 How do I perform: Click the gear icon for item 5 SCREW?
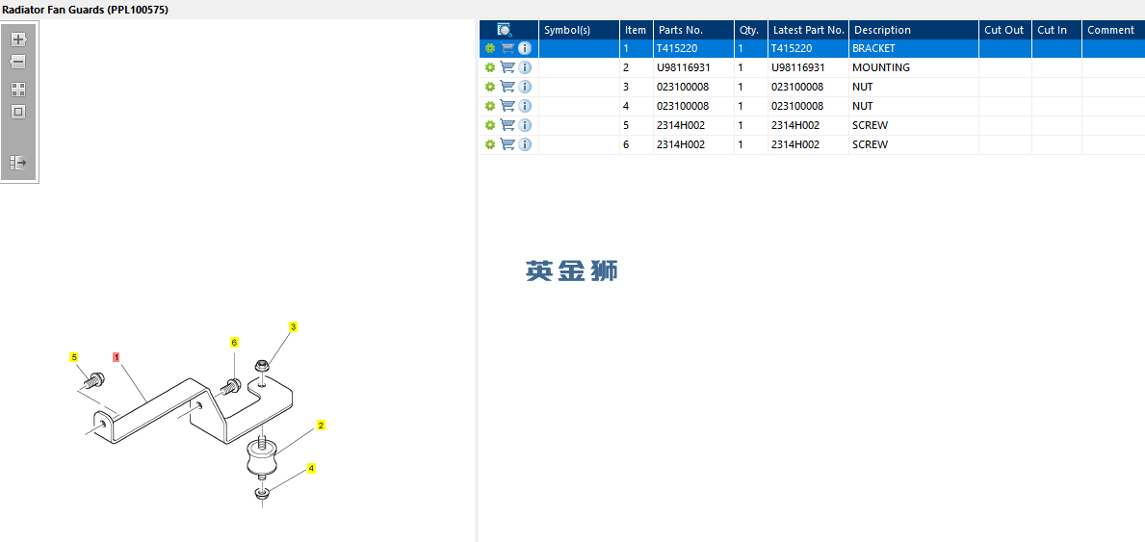(x=490, y=125)
